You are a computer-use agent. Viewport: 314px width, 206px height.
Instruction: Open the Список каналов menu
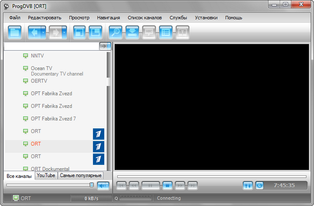(144, 18)
